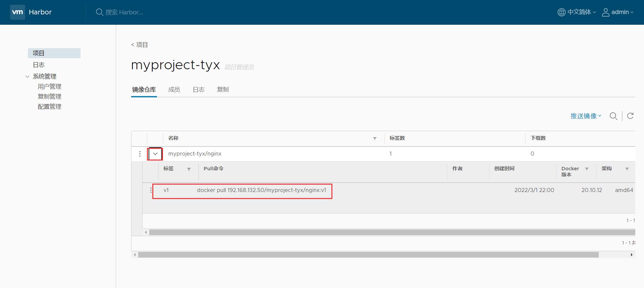
Task: Open 复制管理 under system management
Action: tap(49, 97)
